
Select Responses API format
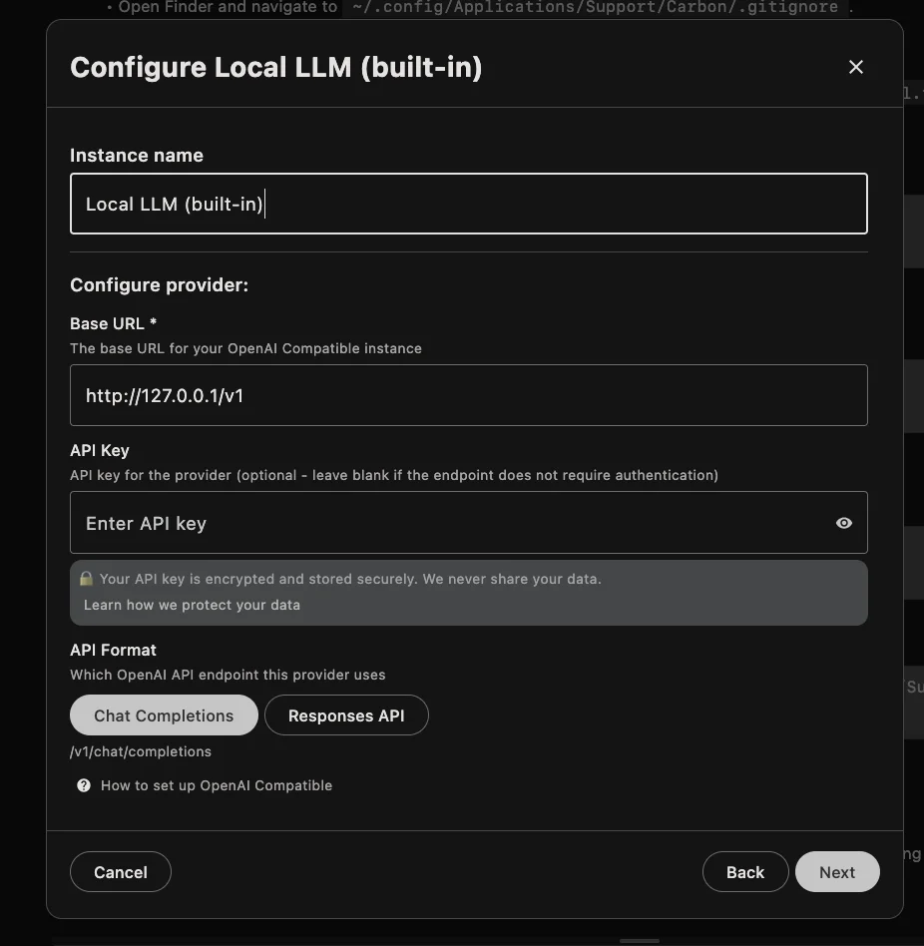346,714
